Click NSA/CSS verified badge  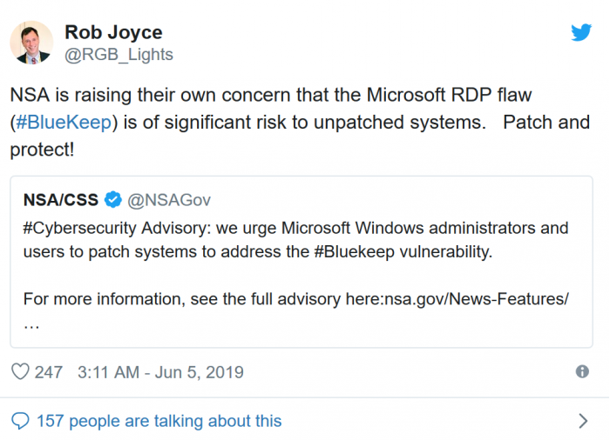point(112,200)
